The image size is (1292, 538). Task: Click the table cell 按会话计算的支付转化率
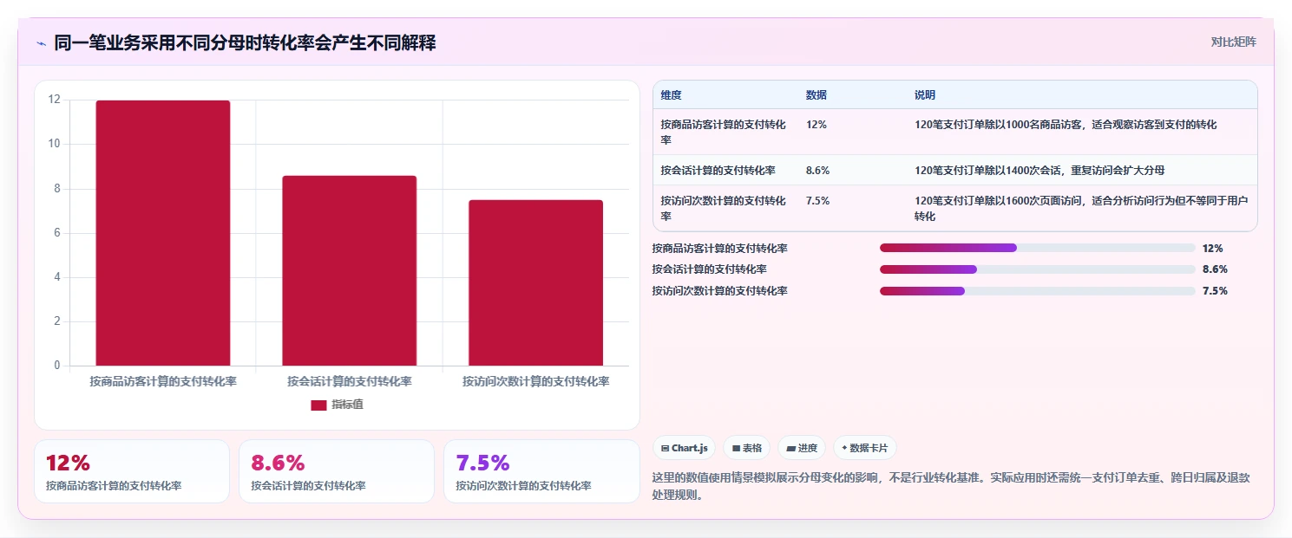(718, 170)
